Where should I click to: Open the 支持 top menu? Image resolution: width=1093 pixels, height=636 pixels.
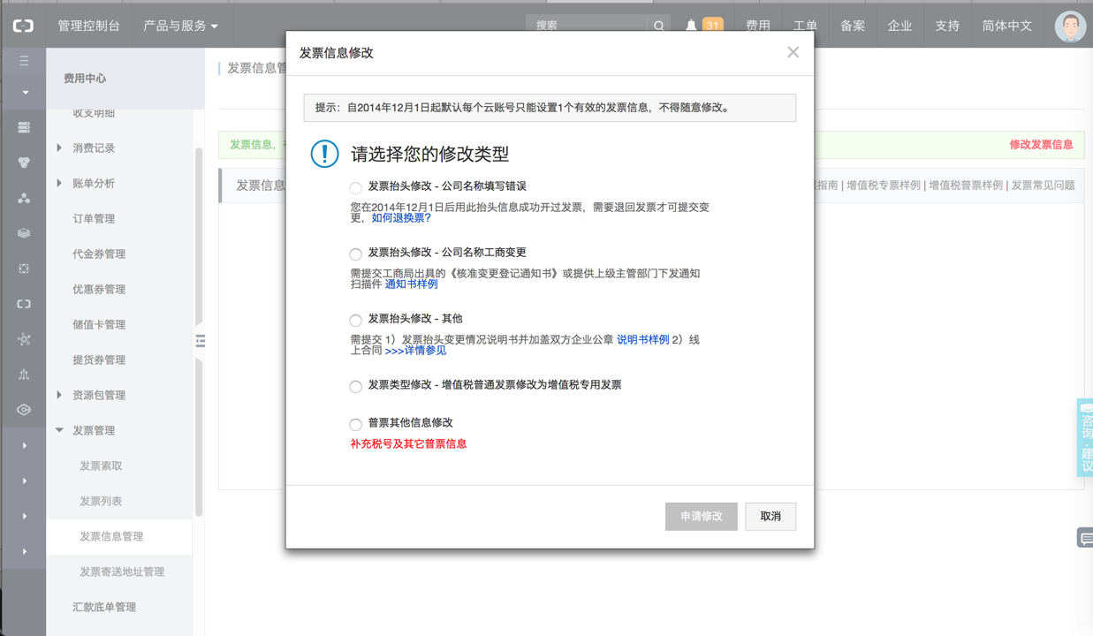(947, 26)
